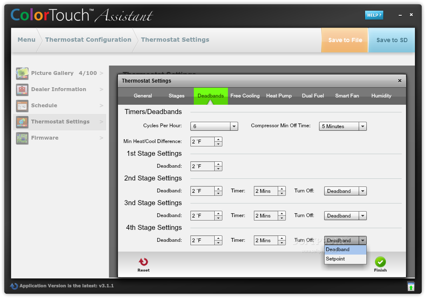The height and width of the screenshot is (298, 426).
Task: Decrease 2nd Stage Deadband value
Action: (x=218, y=193)
